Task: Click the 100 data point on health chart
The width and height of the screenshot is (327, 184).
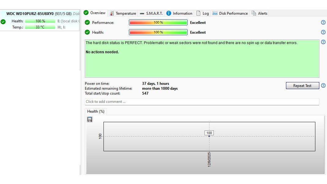Action: click(x=209, y=136)
